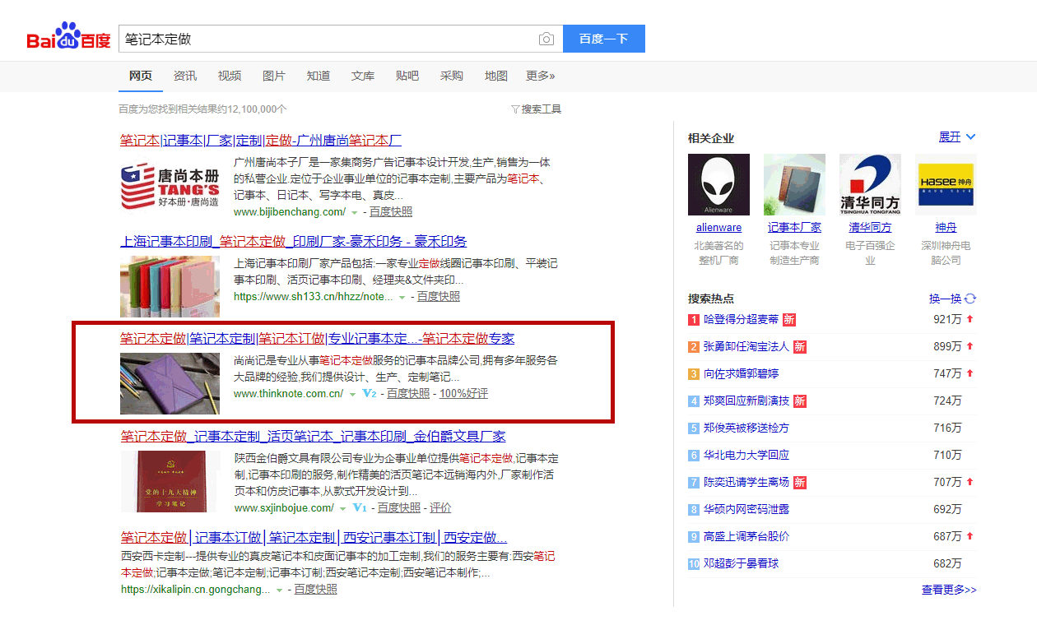Open hot search 华硕内网密码泄露
The image size is (1037, 639).
pyautogui.click(x=746, y=509)
